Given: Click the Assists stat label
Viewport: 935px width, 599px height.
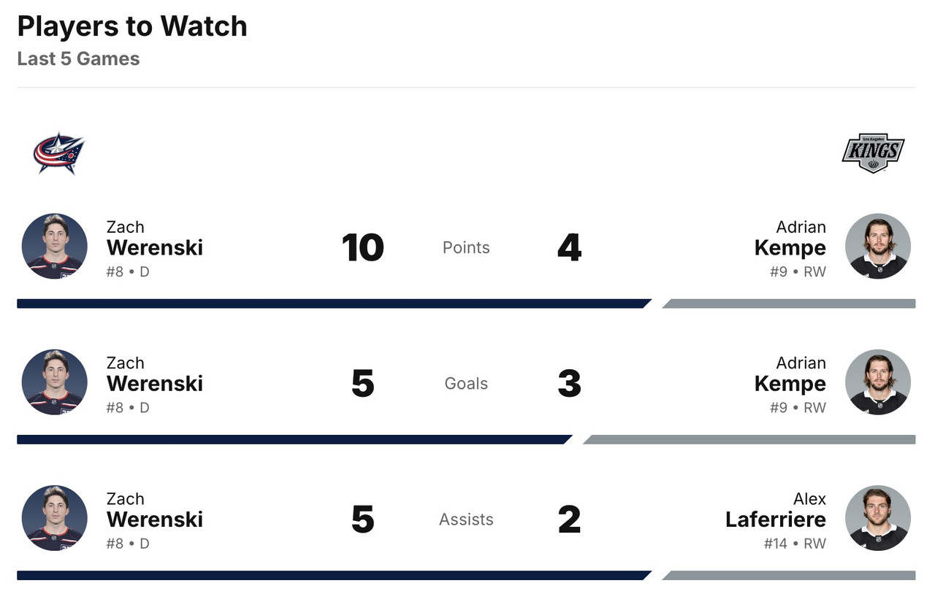Looking at the screenshot, I should click(466, 519).
